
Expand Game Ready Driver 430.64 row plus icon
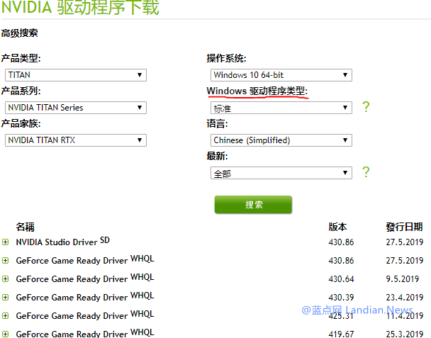[6, 279]
